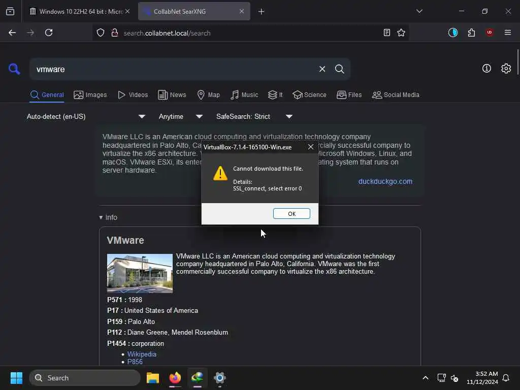Open the It category
The image size is (520, 390).
click(275, 95)
